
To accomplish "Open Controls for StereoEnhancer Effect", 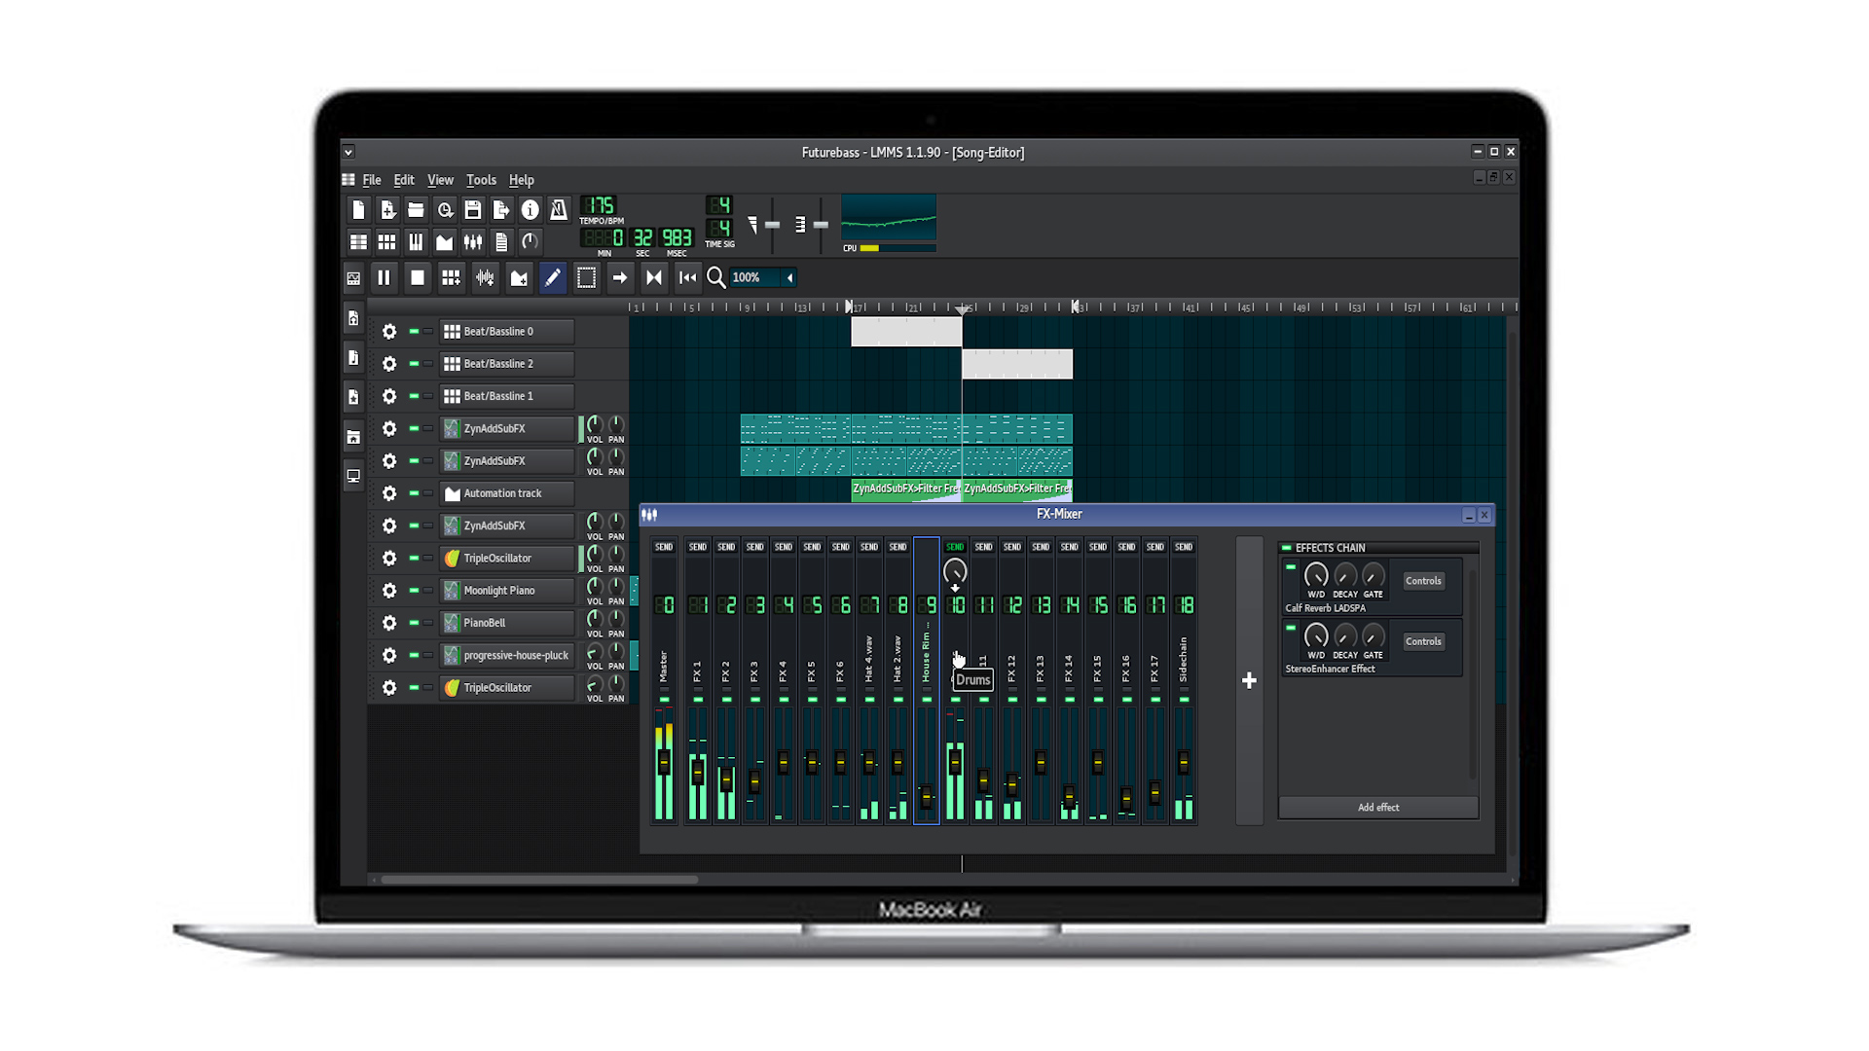I will pos(1422,641).
